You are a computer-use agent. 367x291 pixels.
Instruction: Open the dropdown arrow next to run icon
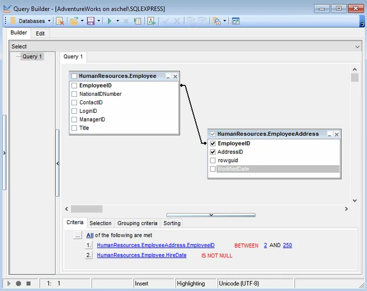point(118,21)
